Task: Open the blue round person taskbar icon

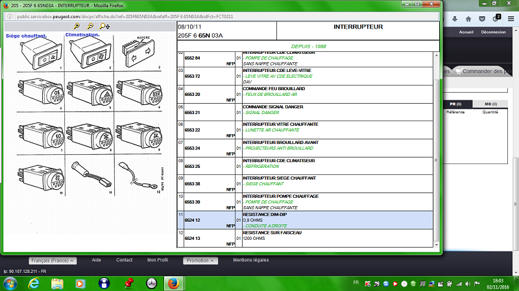Action: coord(104,283)
